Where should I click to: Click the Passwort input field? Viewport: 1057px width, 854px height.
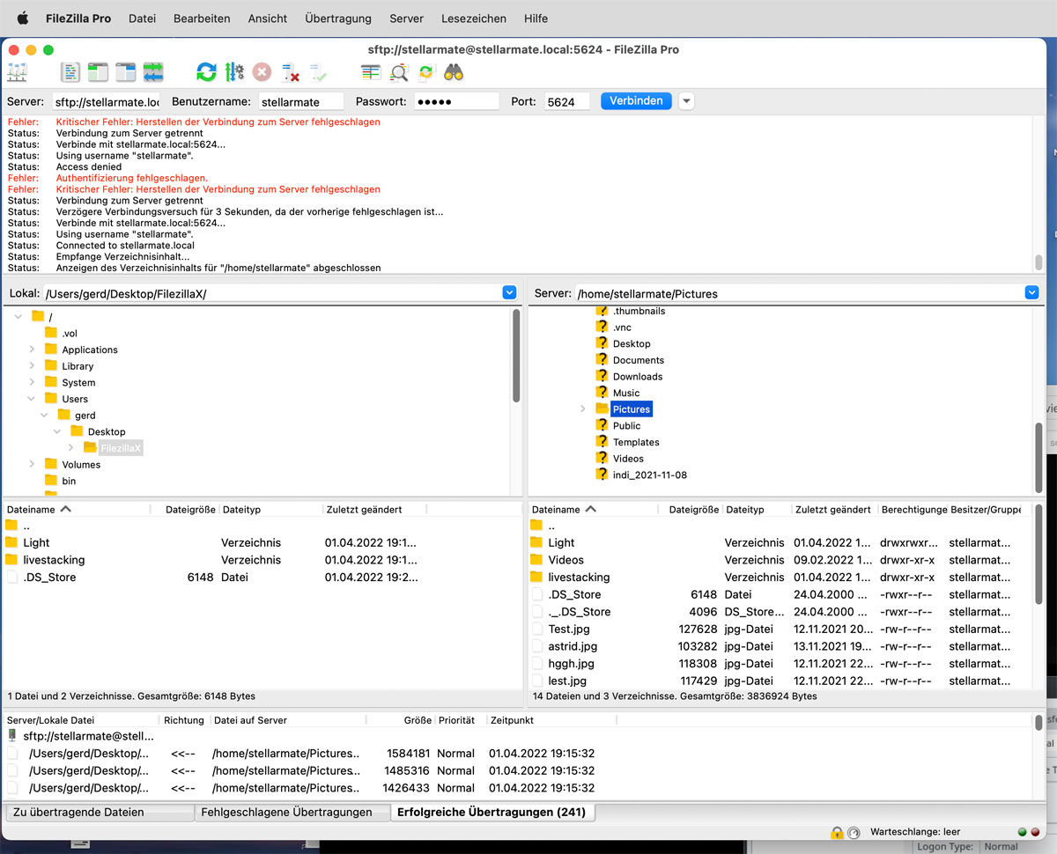click(x=456, y=101)
